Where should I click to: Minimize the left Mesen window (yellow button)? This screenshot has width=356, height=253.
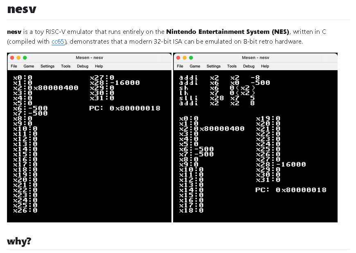tap(18, 58)
